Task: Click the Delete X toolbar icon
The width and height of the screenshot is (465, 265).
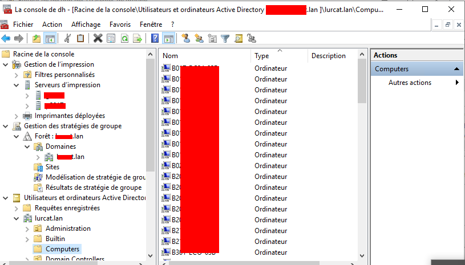Action: pos(98,39)
